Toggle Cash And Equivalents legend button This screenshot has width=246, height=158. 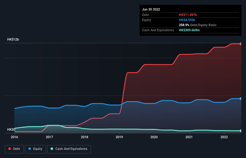pyautogui.click(x=69, y=149)
